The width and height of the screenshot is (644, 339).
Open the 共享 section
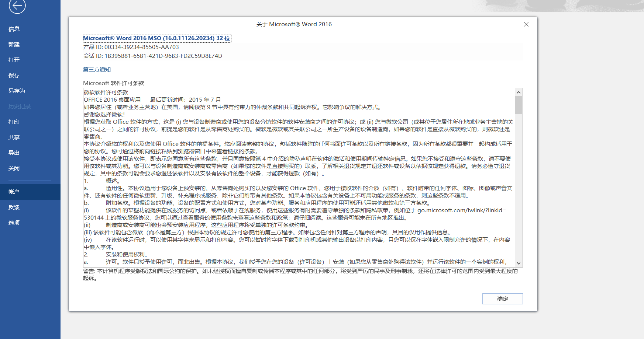click(14, 137)
